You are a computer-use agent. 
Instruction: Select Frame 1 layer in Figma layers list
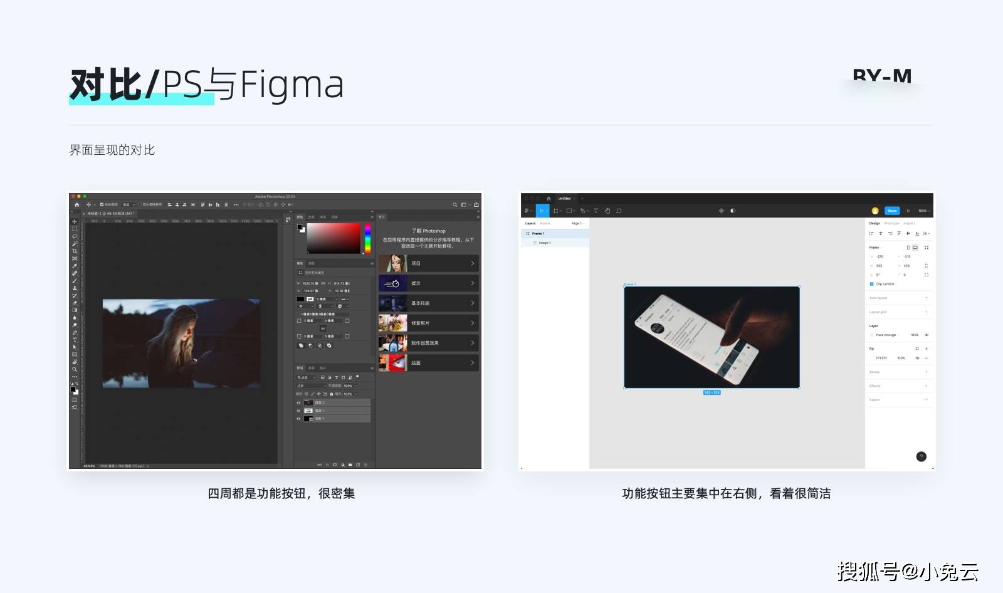click(x=555, y=233)
